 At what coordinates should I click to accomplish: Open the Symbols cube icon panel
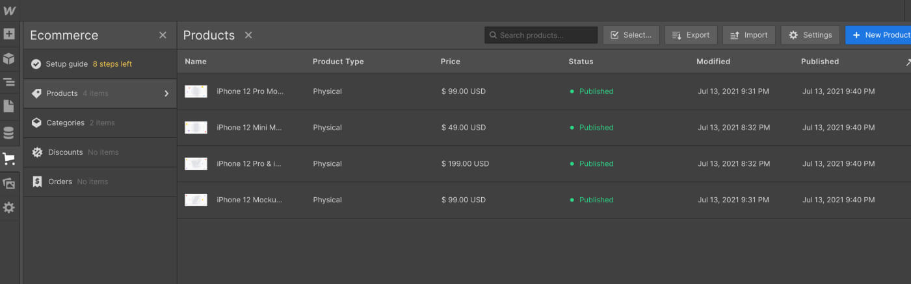(x=9, y=58)
